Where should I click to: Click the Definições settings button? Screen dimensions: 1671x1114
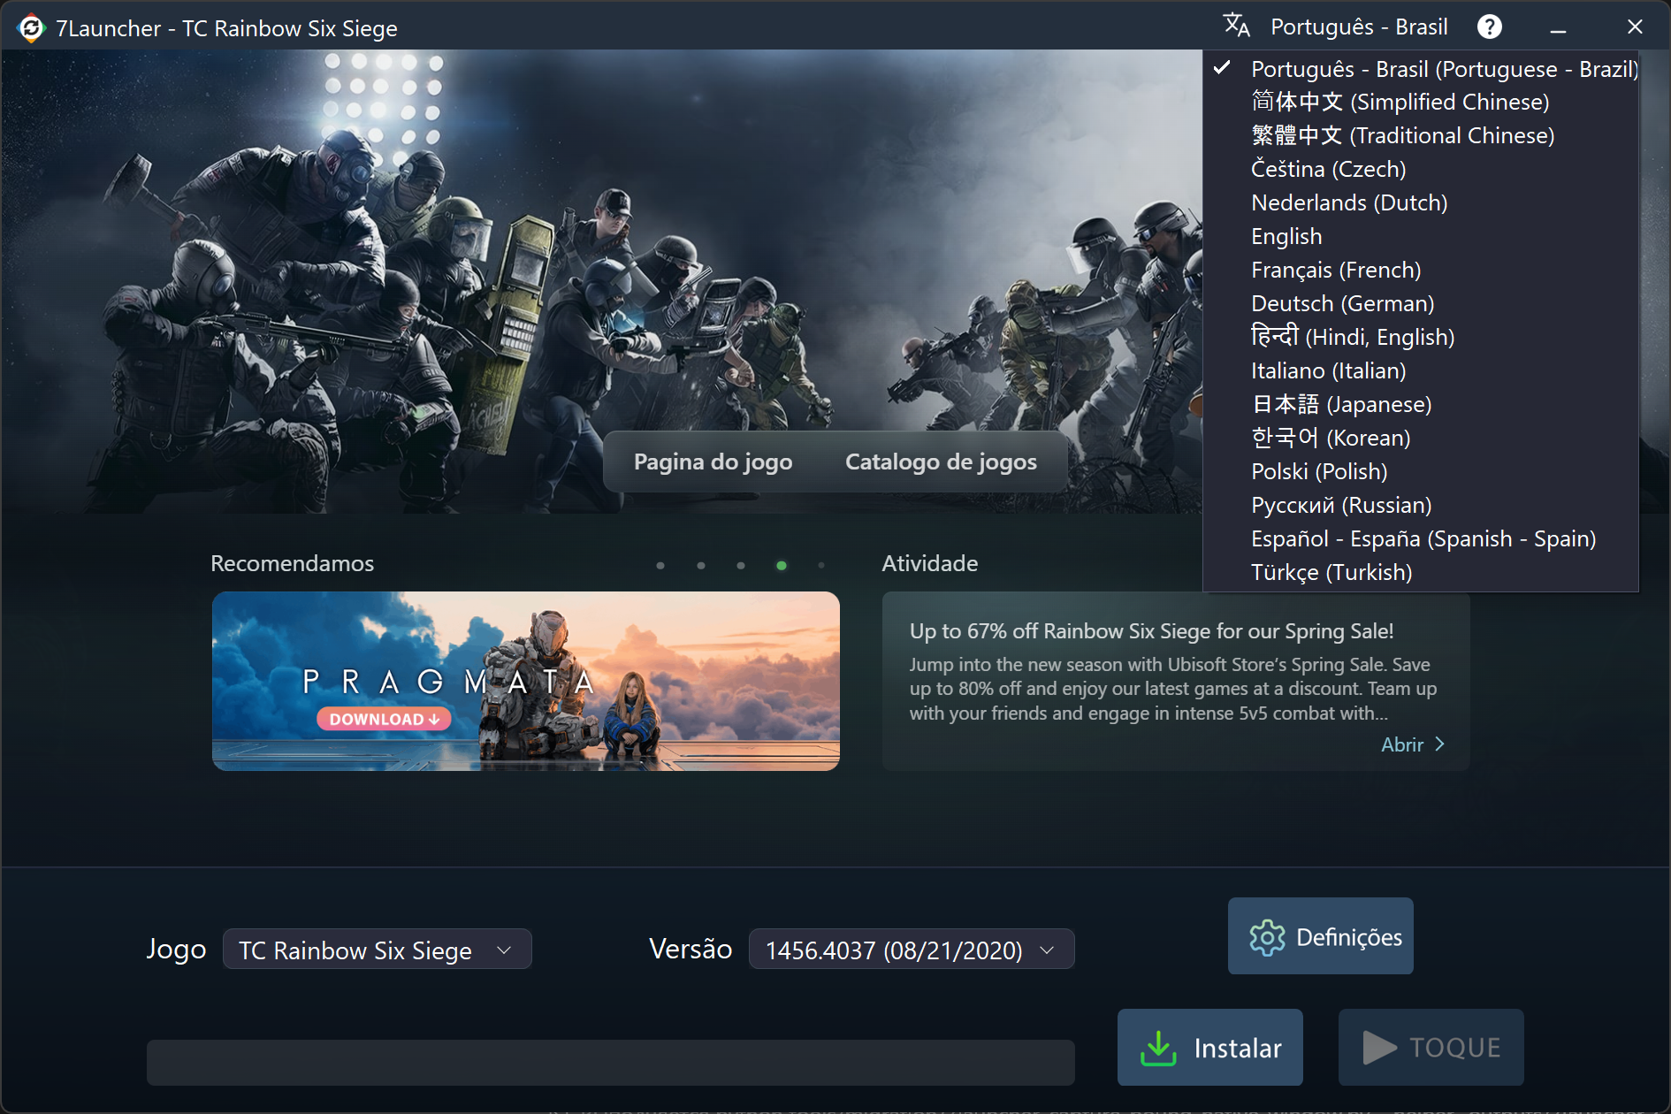tap(1321, 936)
